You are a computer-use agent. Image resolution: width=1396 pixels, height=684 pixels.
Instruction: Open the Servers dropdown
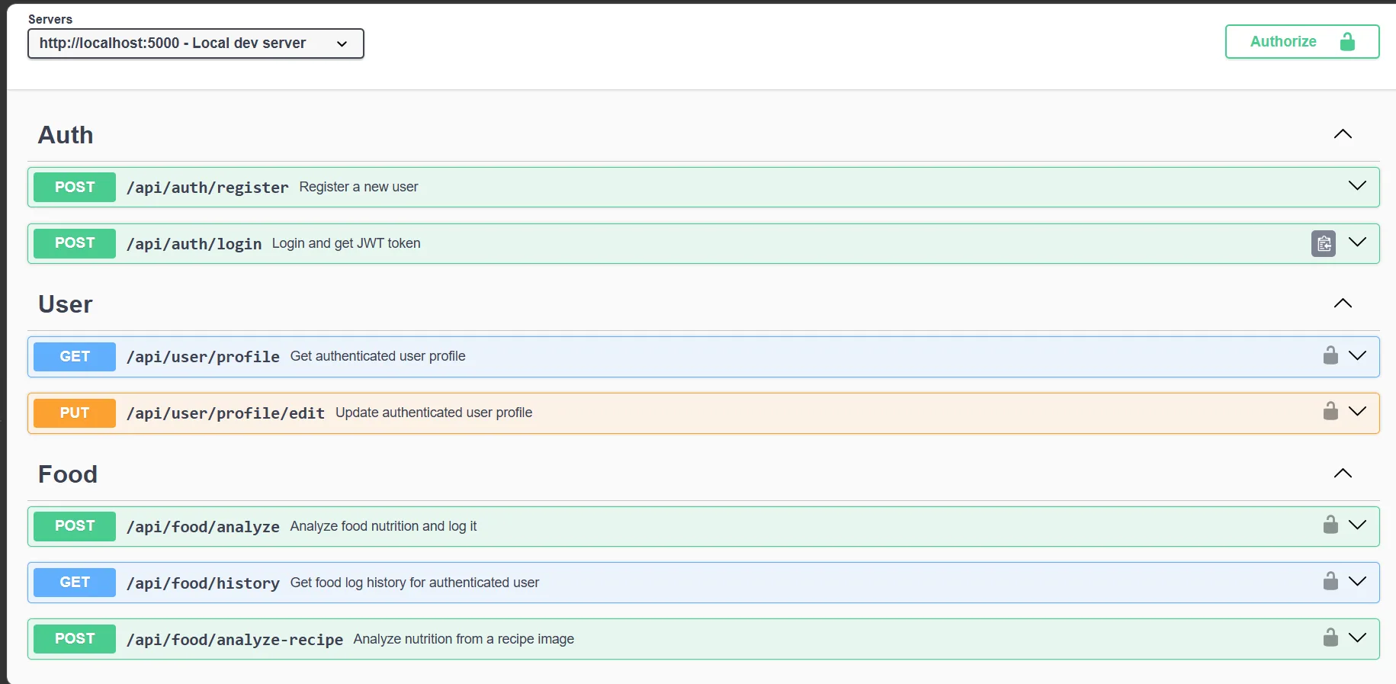(x=196, y=43)
